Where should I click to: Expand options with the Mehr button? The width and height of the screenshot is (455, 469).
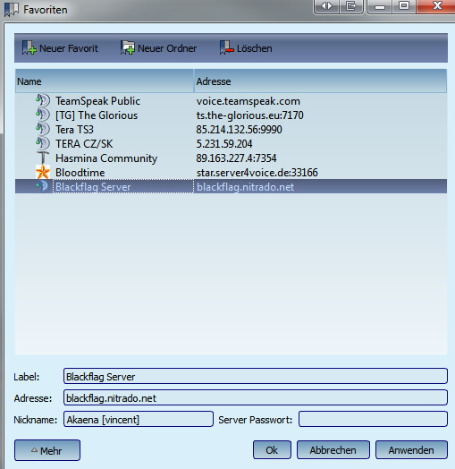47,450
